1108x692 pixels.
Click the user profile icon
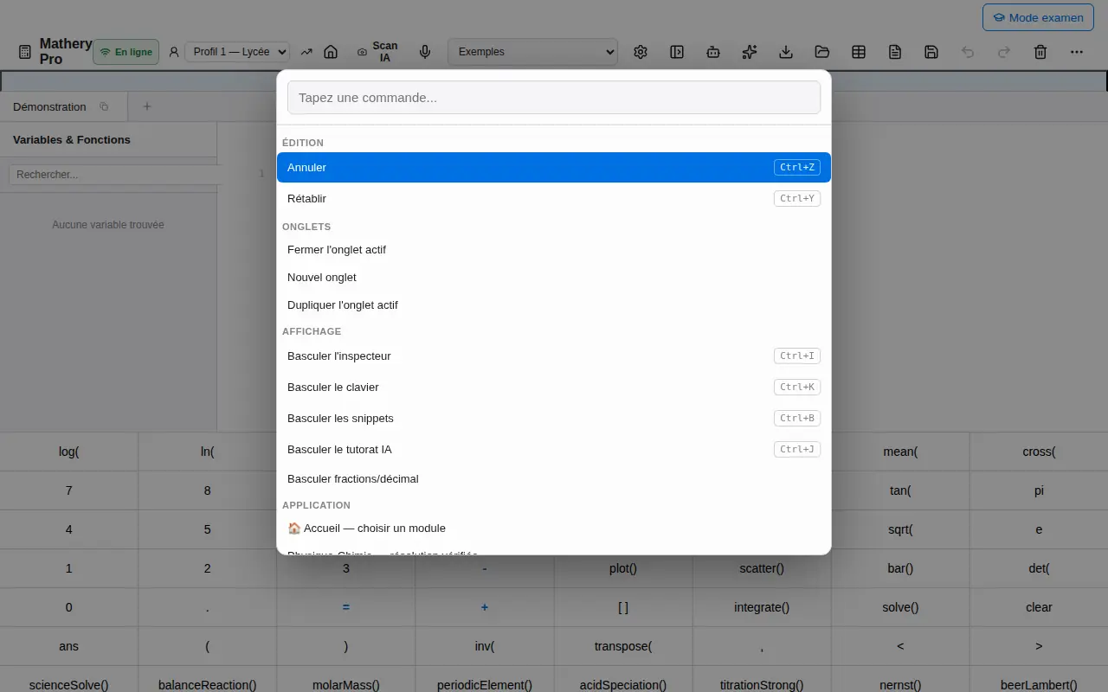tap(174, 52)
